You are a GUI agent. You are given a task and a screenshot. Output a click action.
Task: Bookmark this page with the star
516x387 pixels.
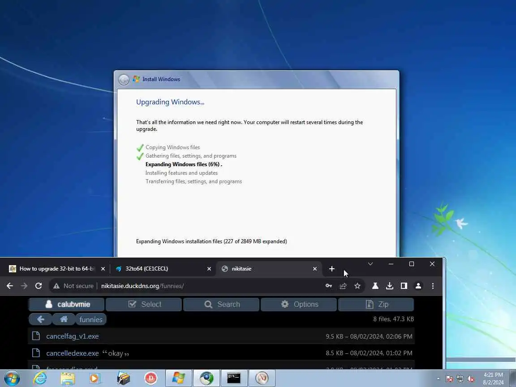(357, 286)
